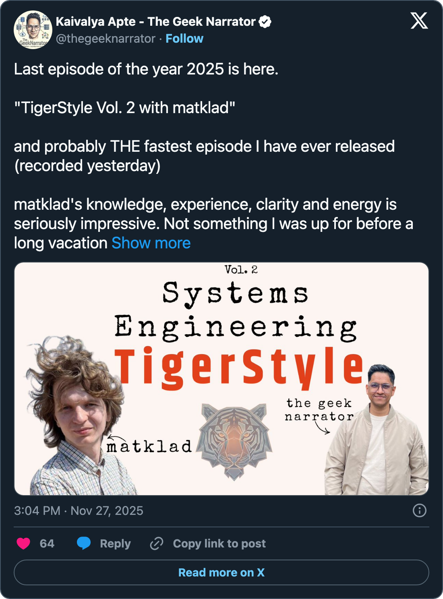Click the Reply text label
The width and height of the screenshot is (443, 599).
115,543
